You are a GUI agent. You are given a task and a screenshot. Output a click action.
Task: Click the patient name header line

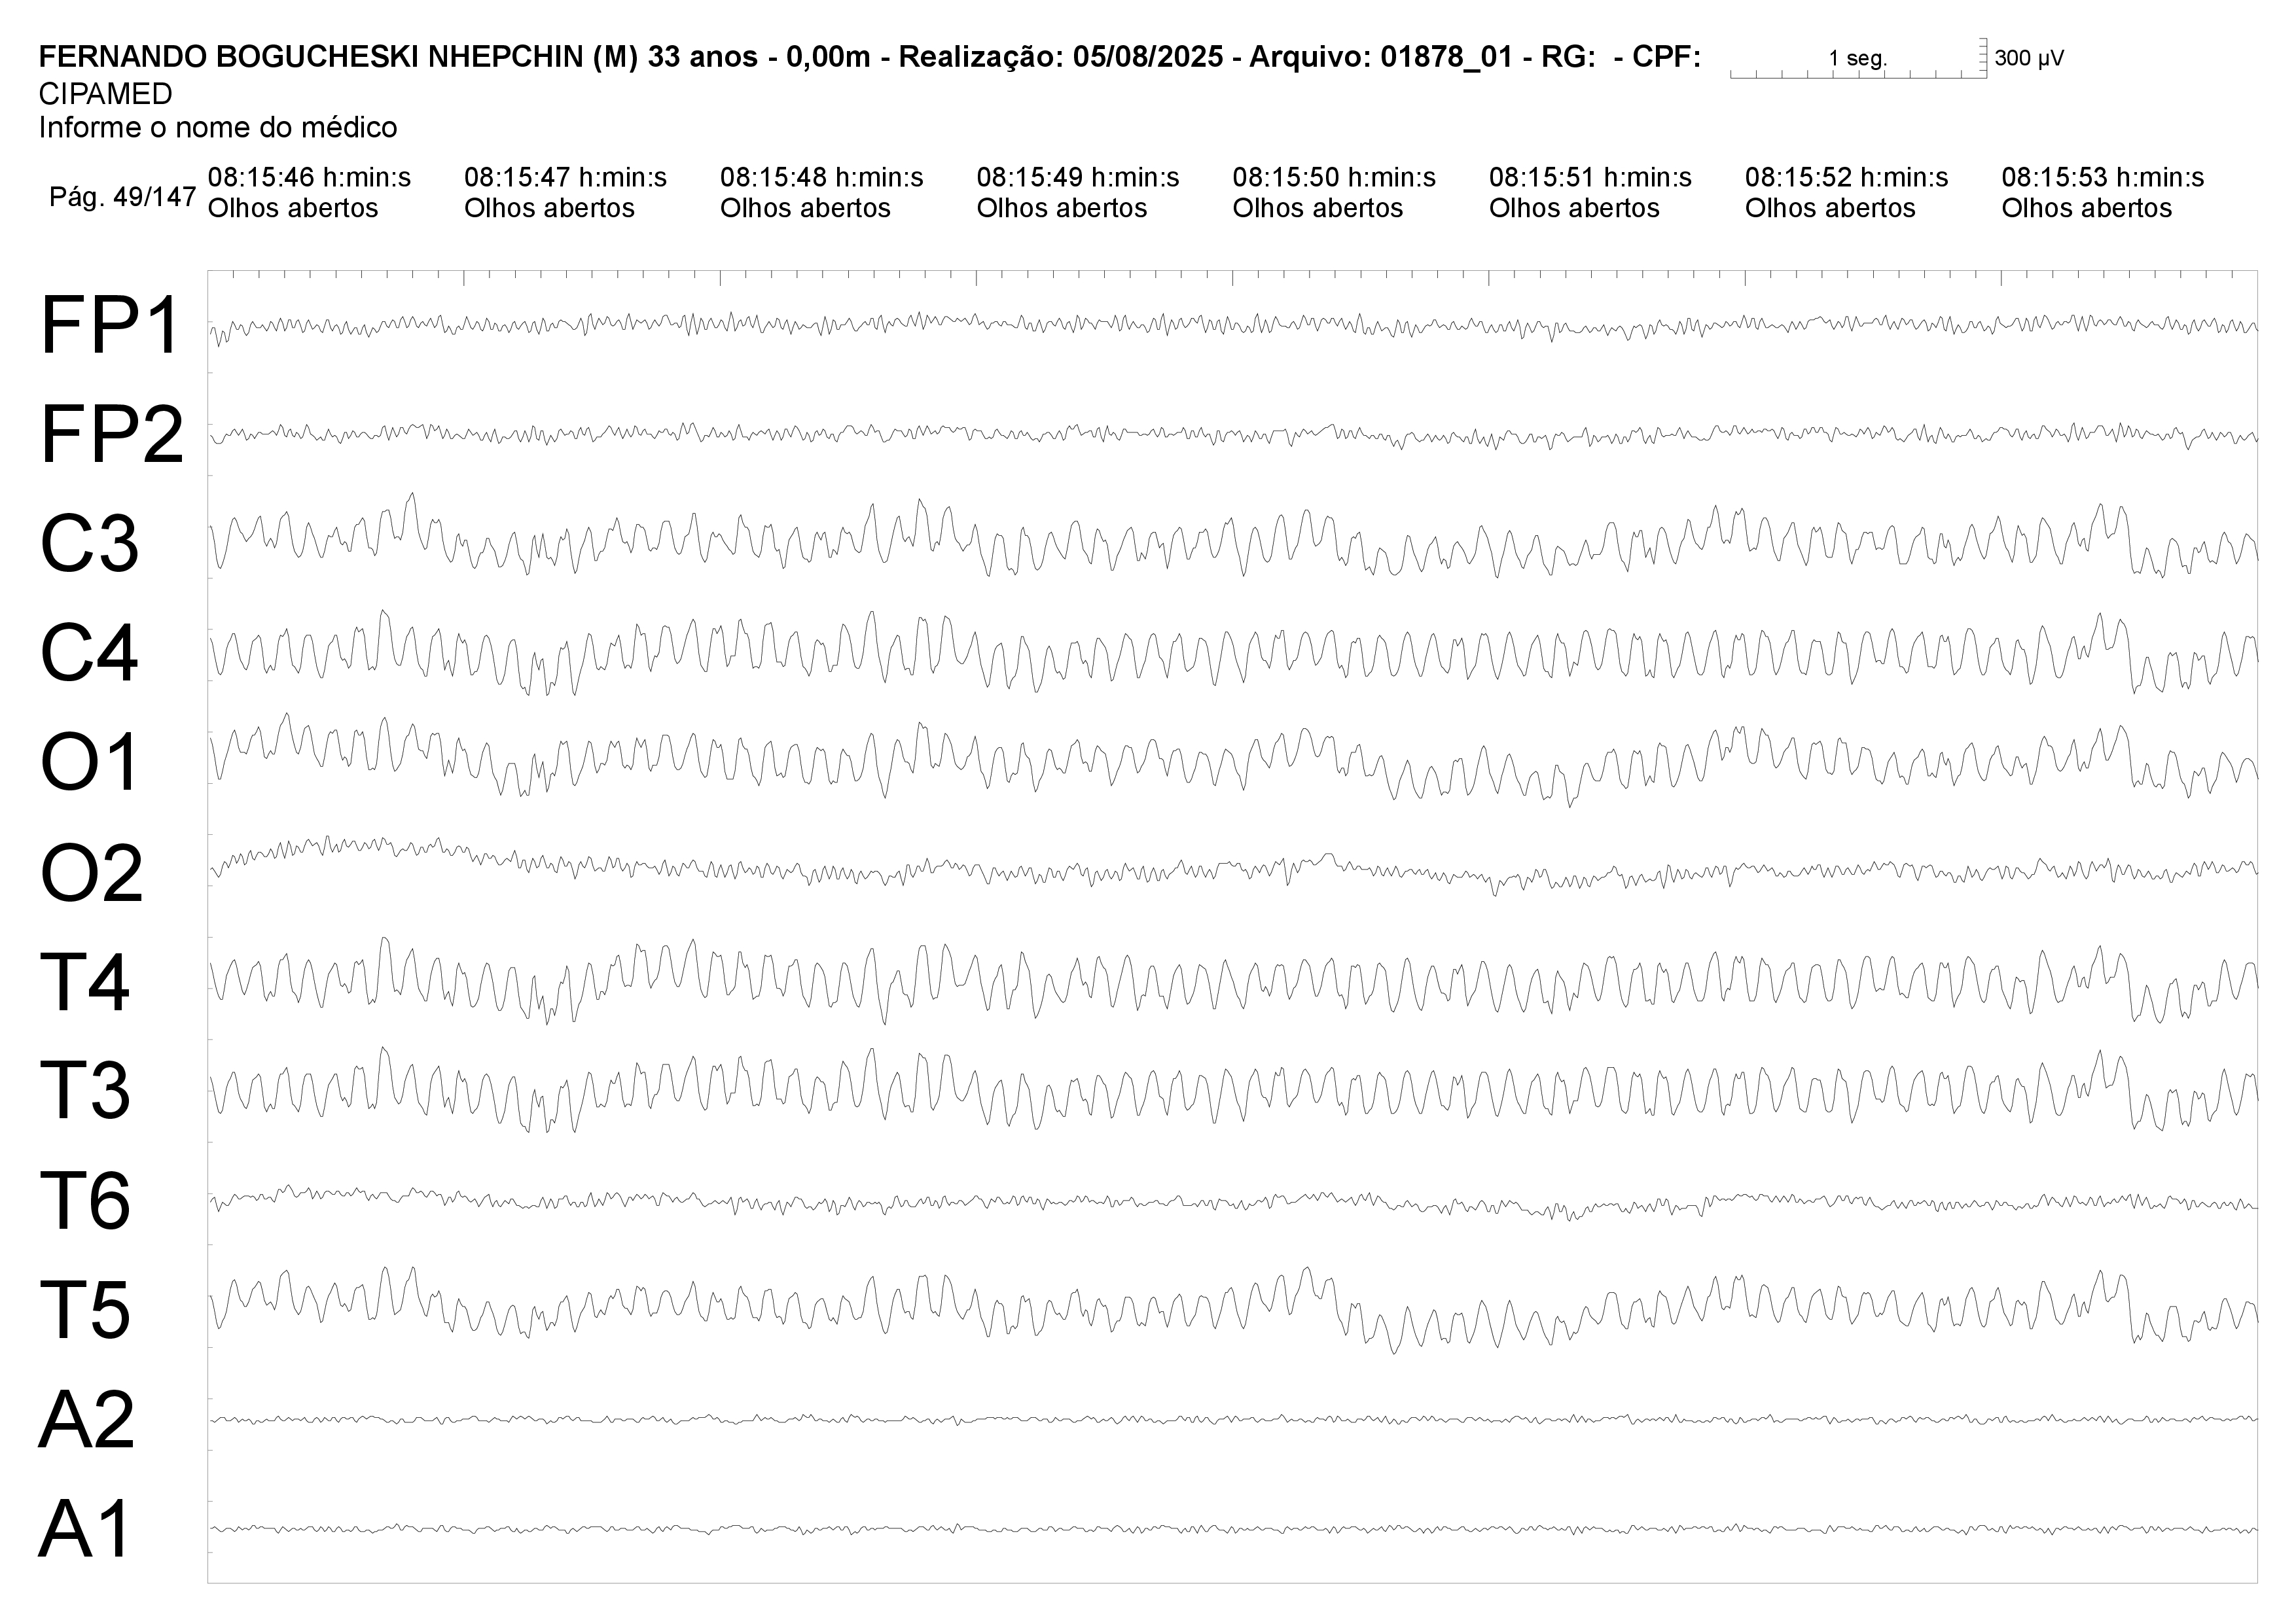[x=870, y=58]
